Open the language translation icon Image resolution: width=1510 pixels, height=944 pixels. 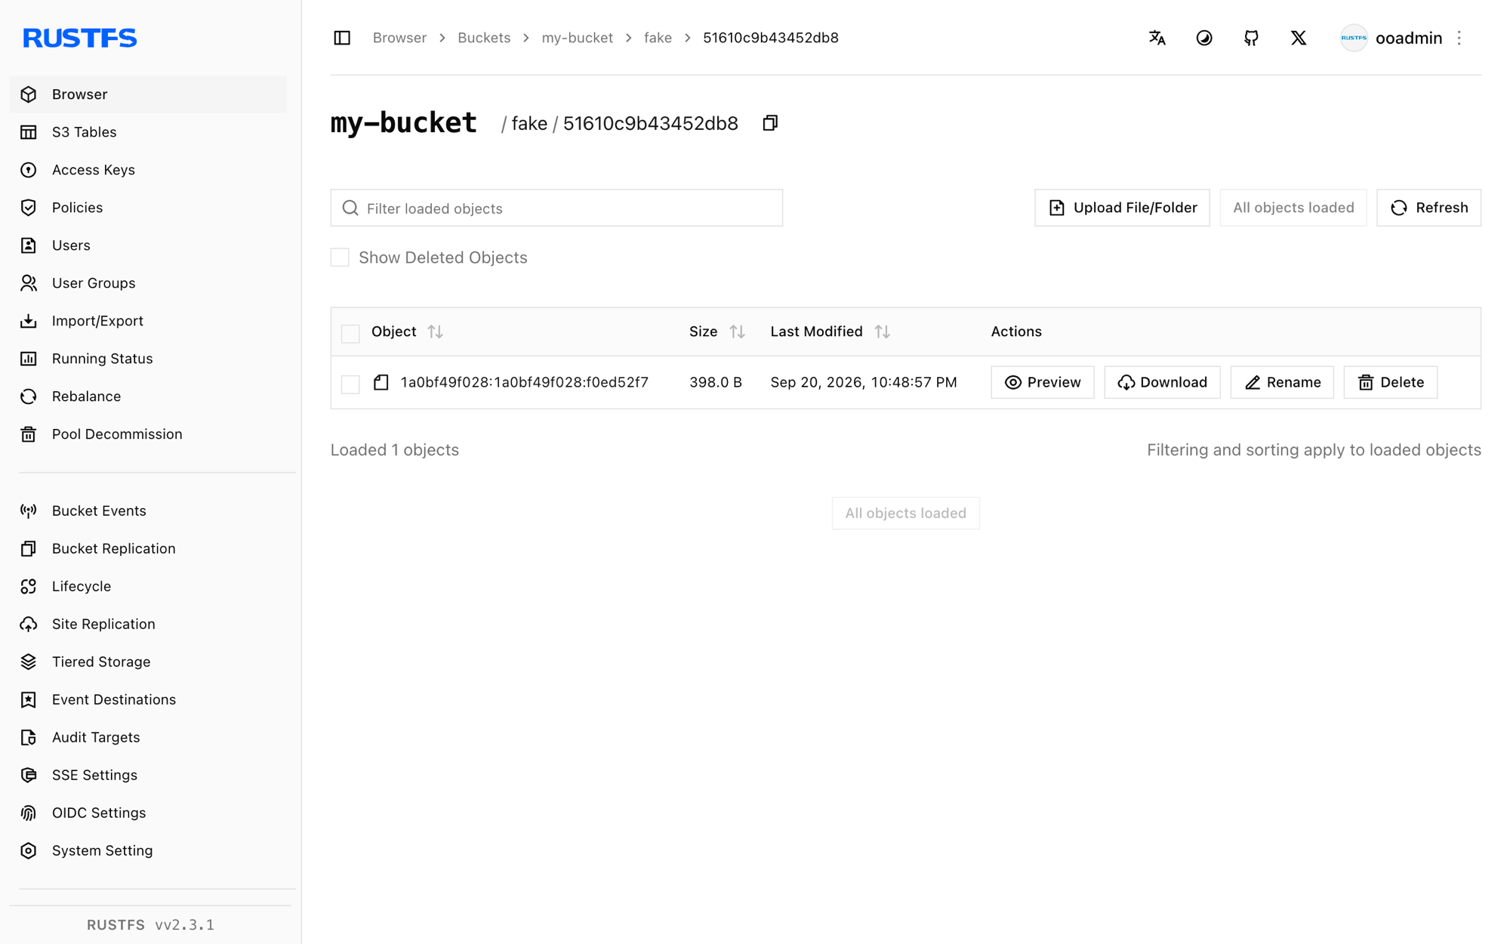tap(1157, 38)
